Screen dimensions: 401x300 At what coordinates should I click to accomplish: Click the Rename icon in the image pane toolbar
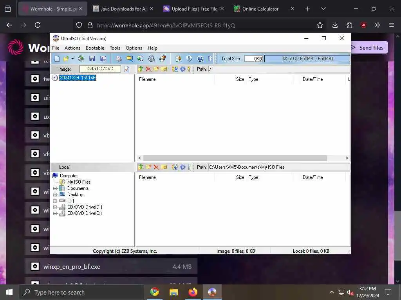click(x=164, y=69)
